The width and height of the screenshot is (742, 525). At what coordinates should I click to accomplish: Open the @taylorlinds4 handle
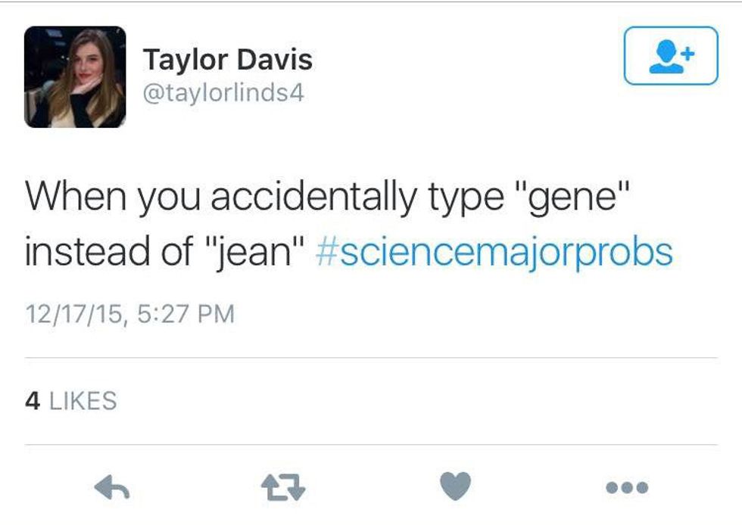point(223,94)
